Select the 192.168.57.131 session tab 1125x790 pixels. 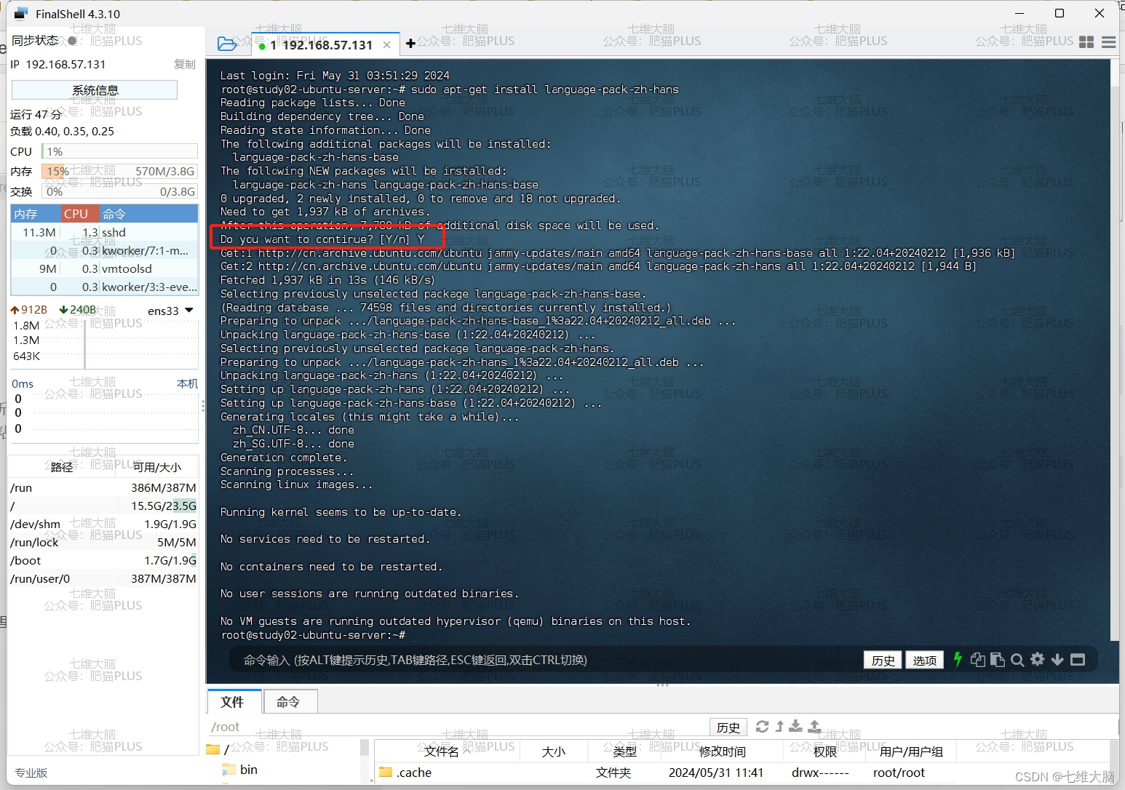325,44
